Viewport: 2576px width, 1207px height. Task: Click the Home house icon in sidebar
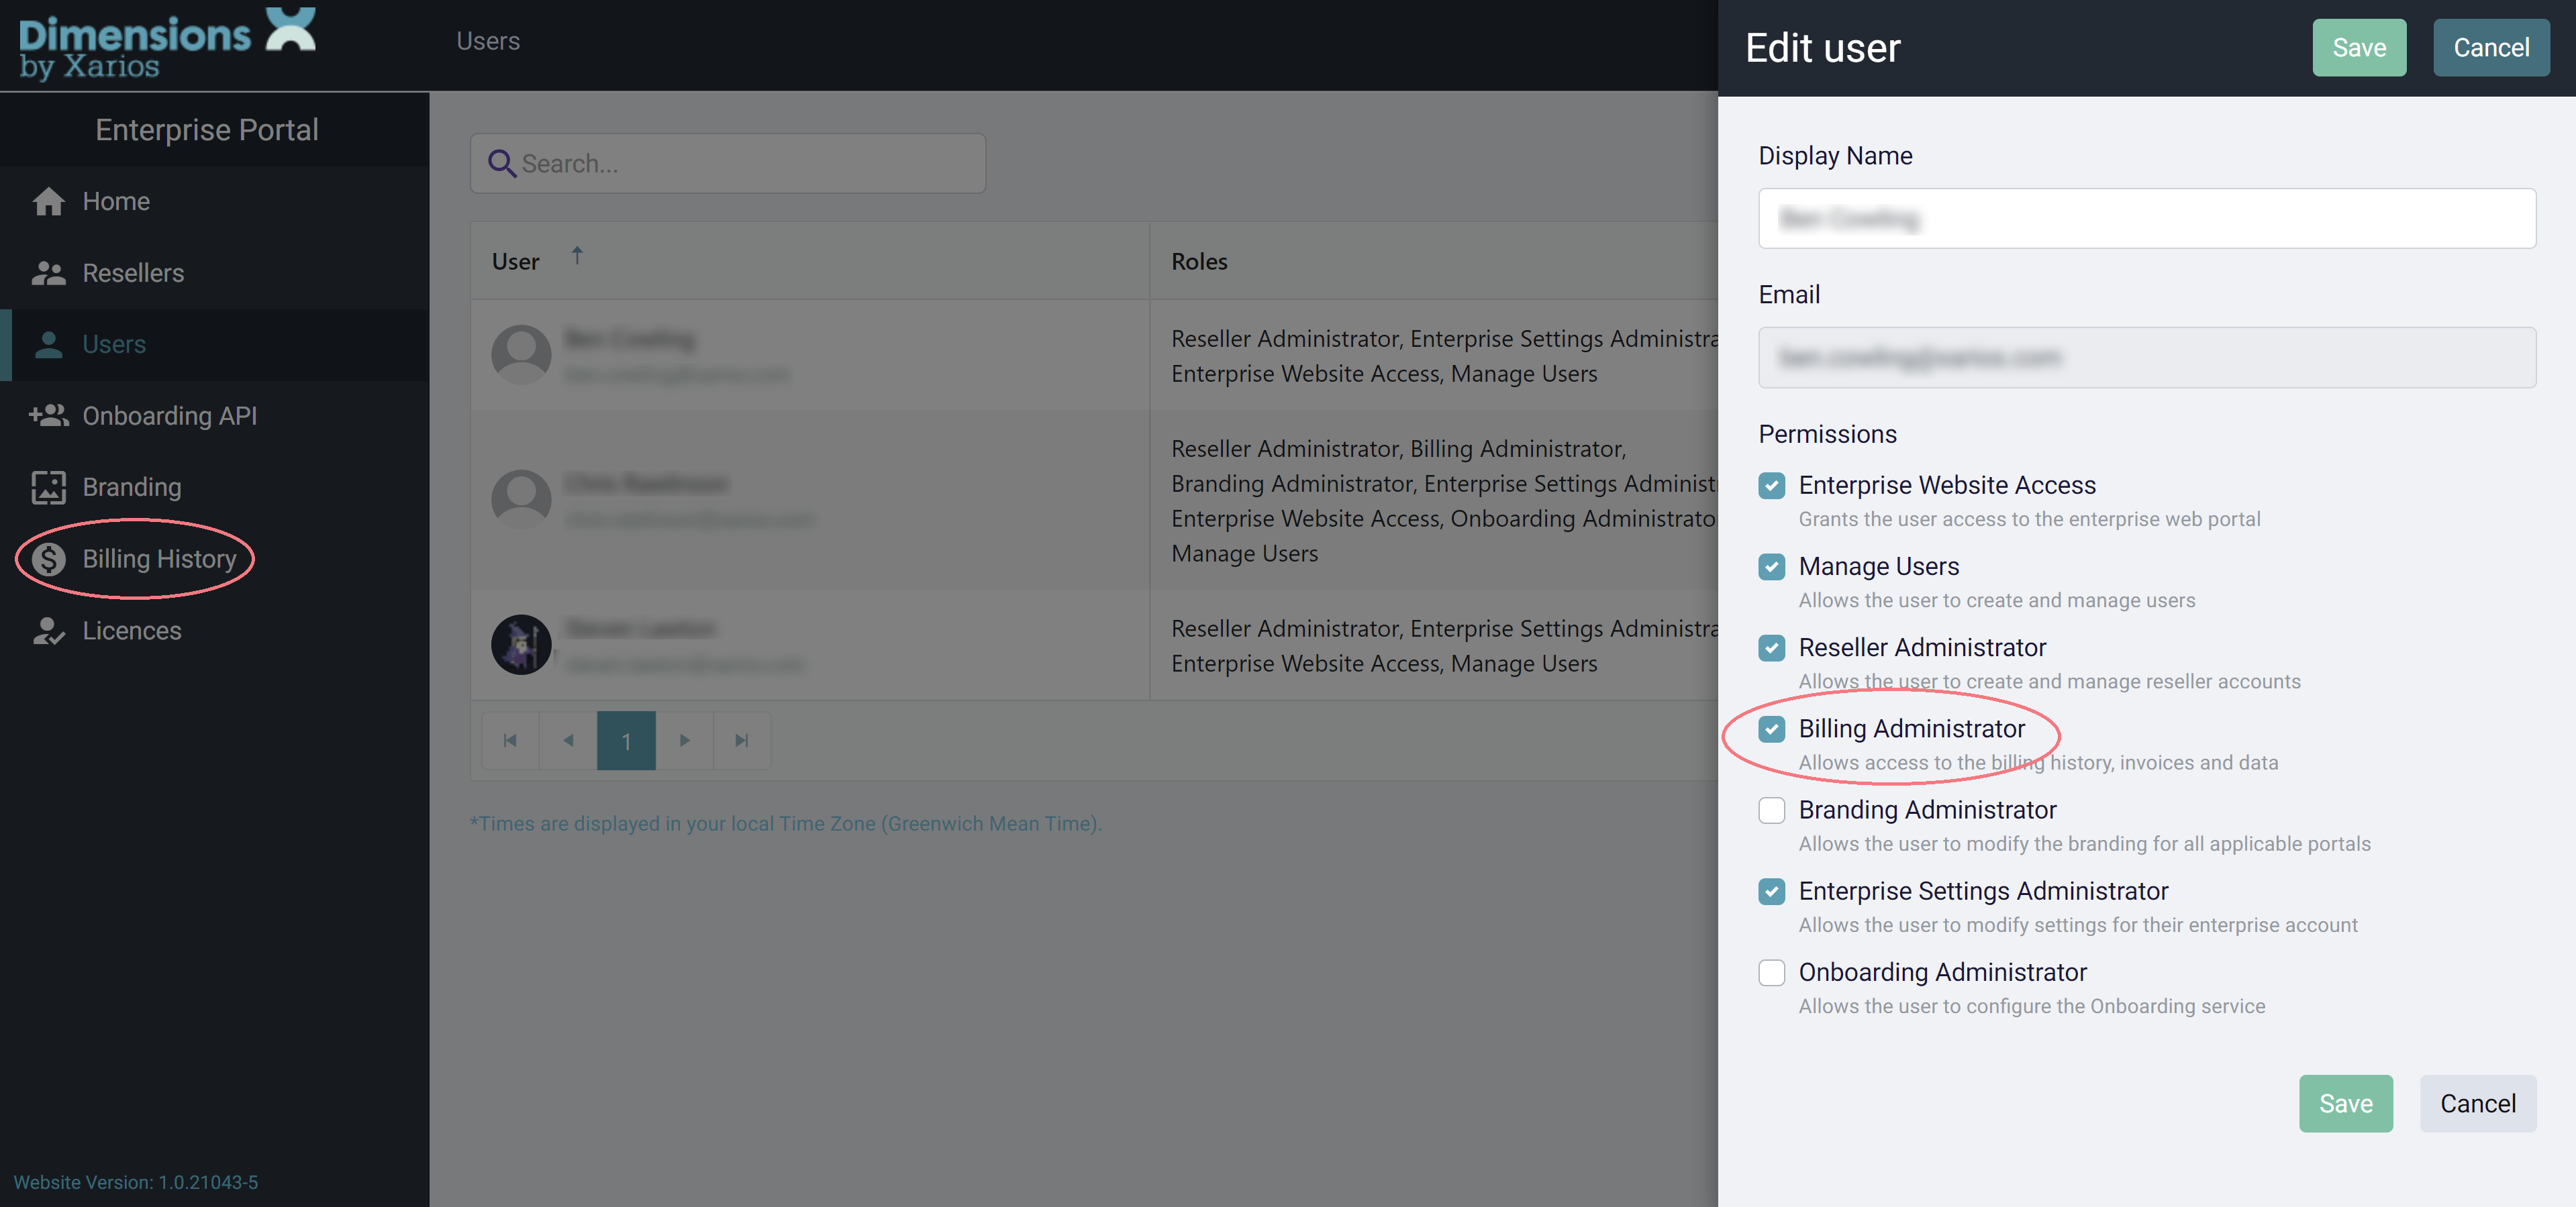click(x=48, y=201)
